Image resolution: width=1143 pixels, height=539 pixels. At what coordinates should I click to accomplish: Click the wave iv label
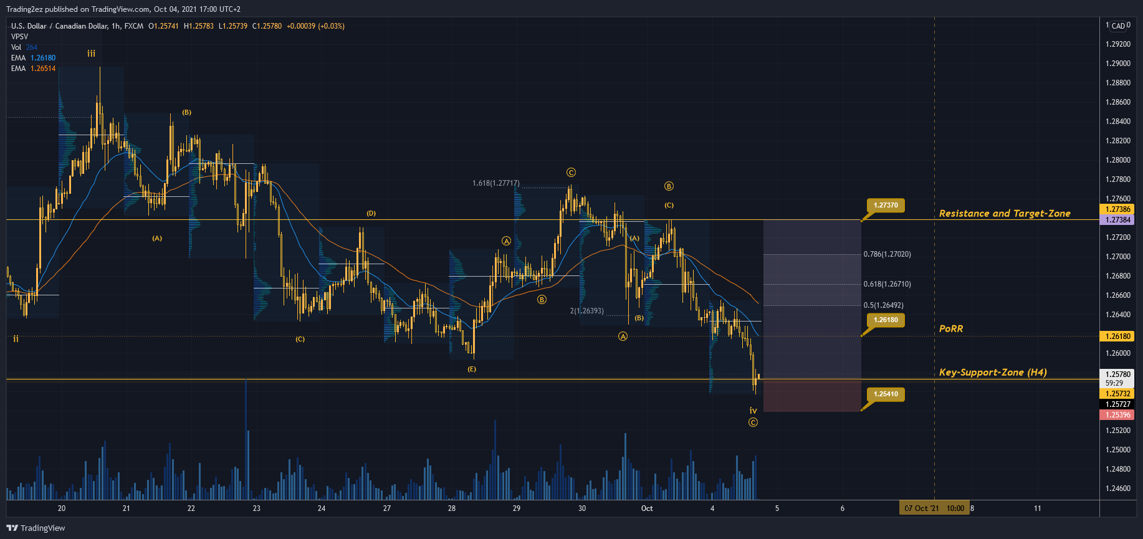coord(753,410)
